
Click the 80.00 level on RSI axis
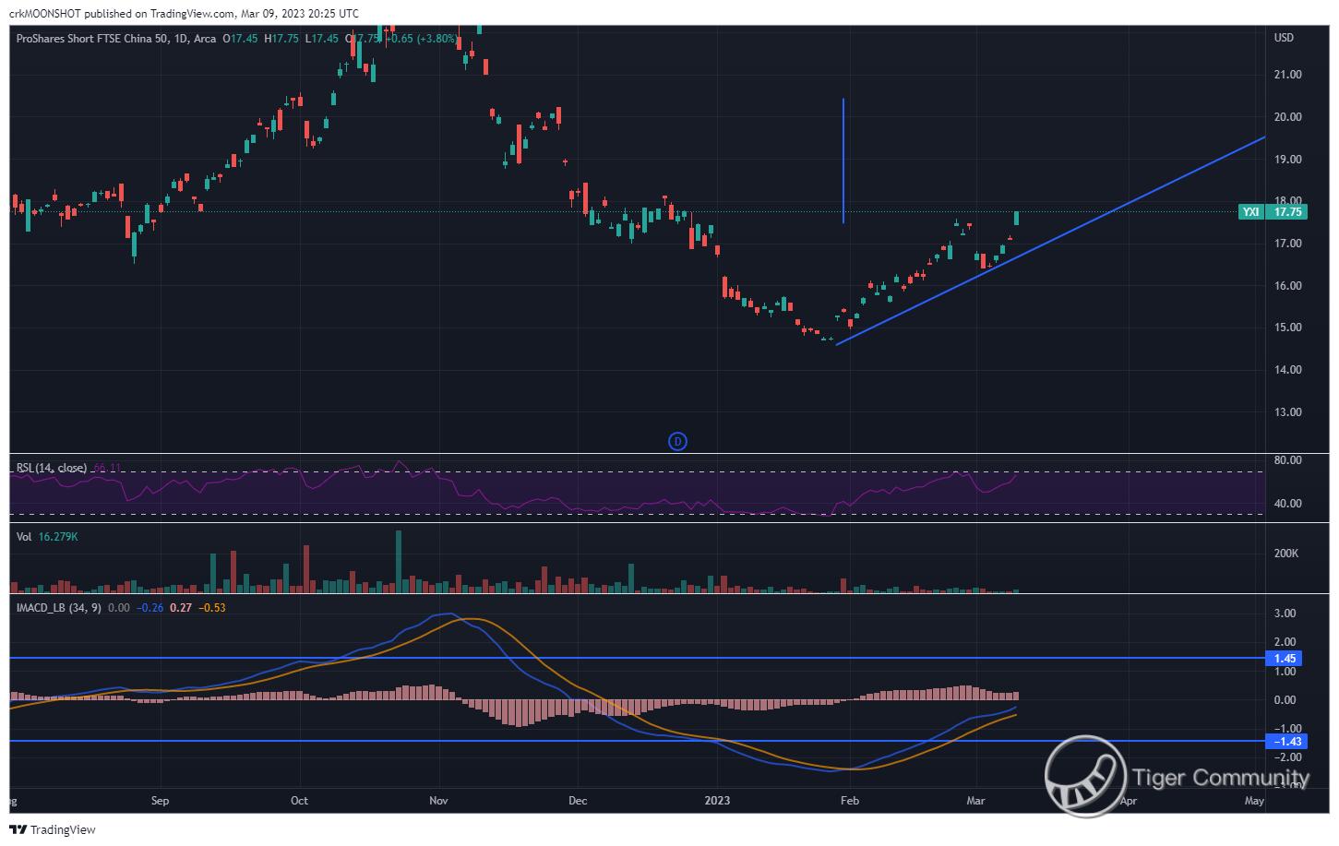pyautogui.click(x=1287, y=460)
